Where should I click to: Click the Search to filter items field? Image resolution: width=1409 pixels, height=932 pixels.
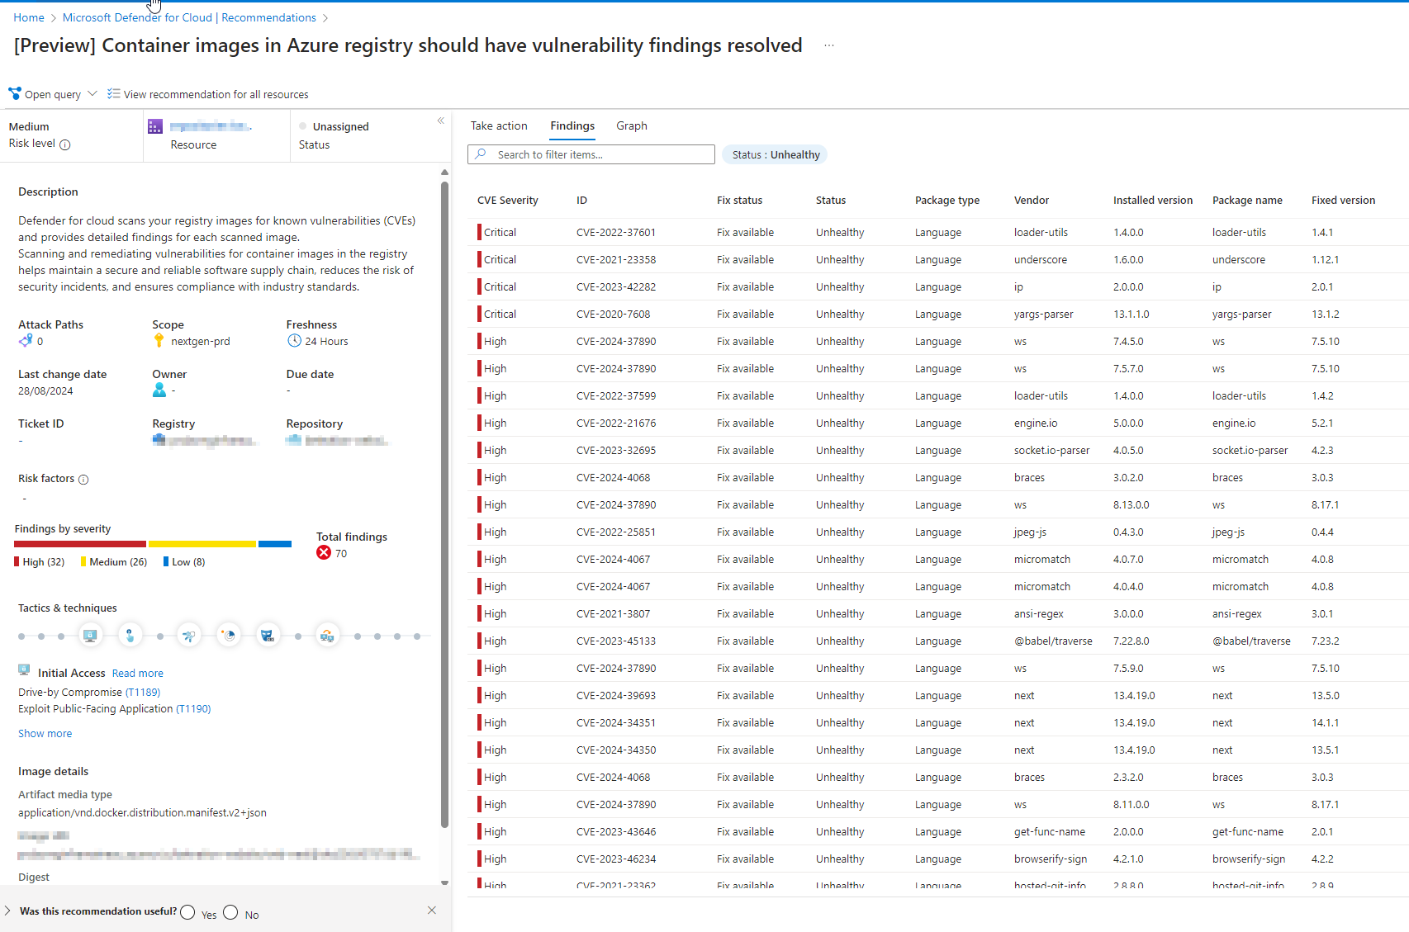coord(591,154)
